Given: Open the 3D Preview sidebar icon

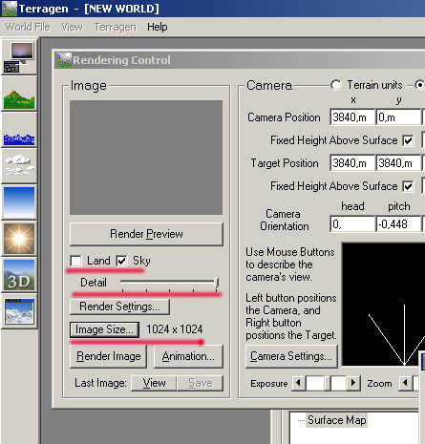Looking at the screenshot, I should tap(19, 275).
